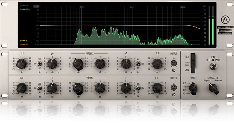The image size is (234, 124).
Task: Click lower channel low-pass off diamond marker
Action: point(165,94)
